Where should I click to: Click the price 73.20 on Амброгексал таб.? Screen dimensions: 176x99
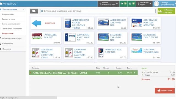click(123, 28)
